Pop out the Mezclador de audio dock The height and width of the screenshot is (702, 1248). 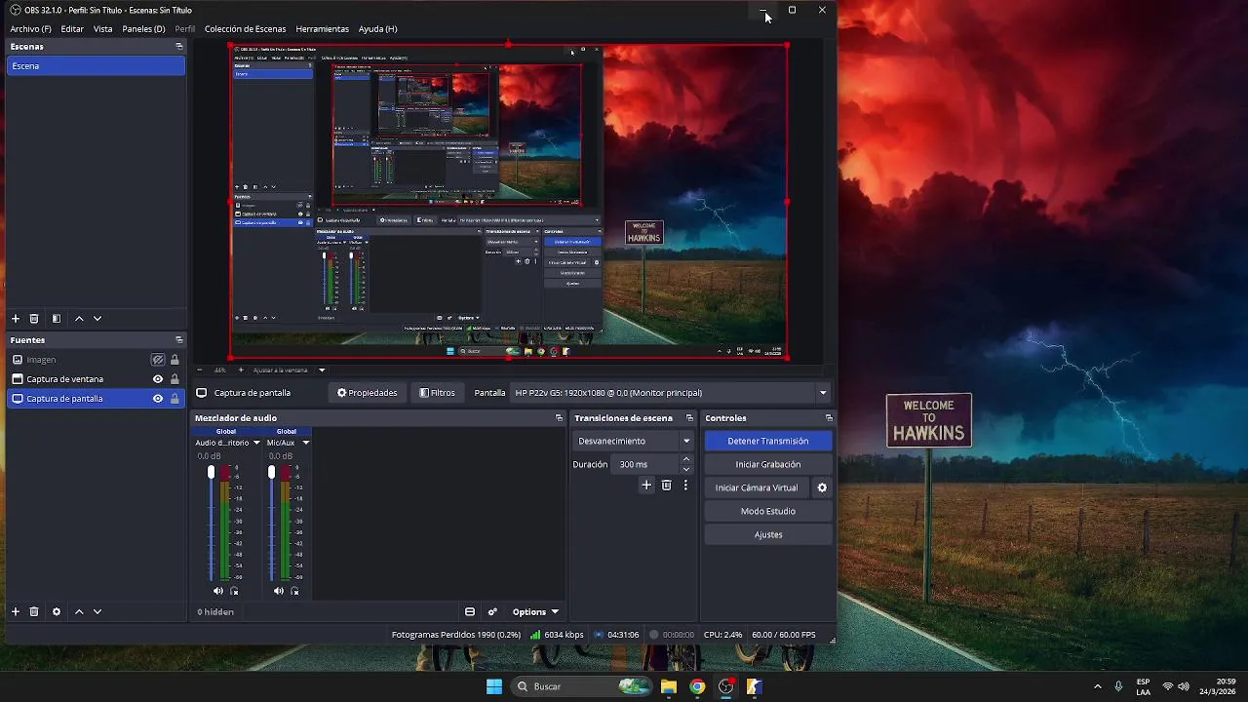(x=559, y=418)
